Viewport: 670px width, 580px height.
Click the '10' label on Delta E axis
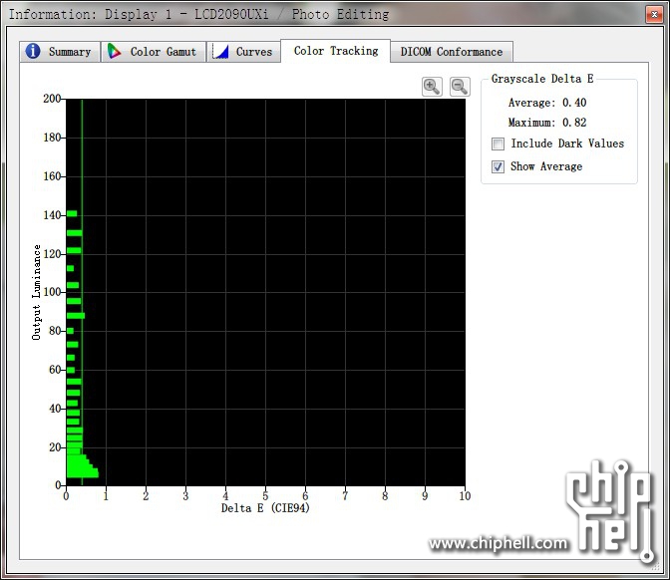coord(465,496)
